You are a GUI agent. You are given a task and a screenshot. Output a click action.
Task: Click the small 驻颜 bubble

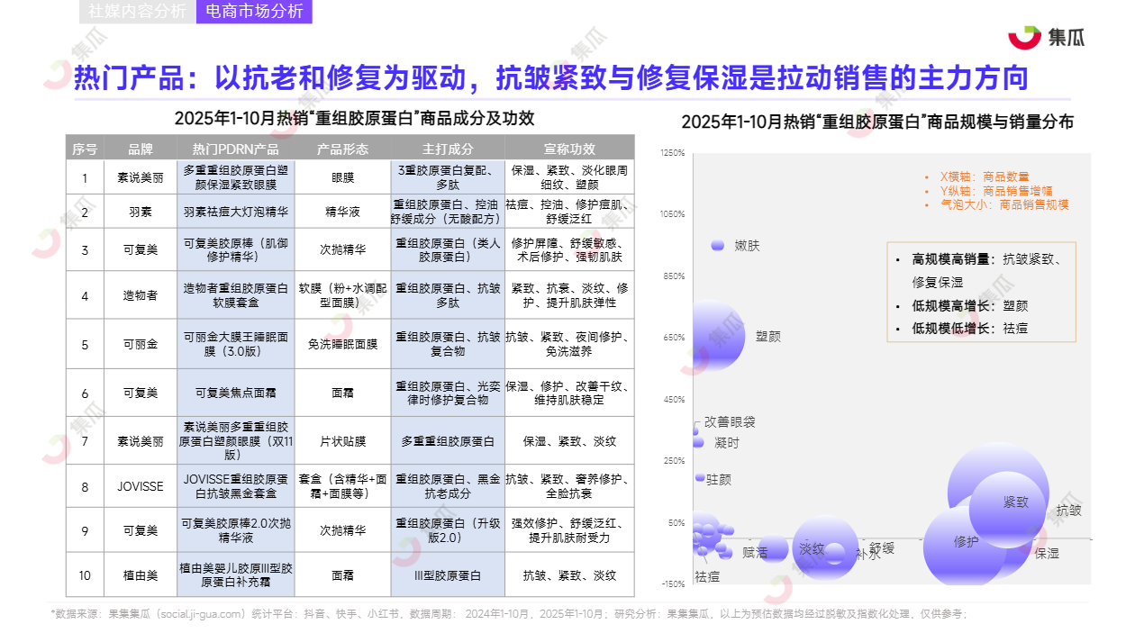coord(699,477)
